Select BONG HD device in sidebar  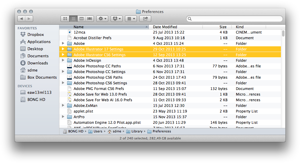click(x=33, y=99)
